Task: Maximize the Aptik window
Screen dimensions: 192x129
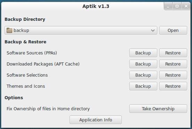Action: (177, 6)
